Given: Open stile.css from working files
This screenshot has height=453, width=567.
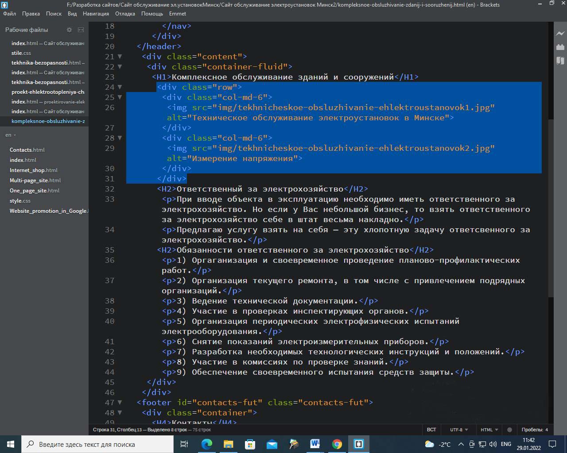Looking at the screenshot, I should click(x=21, y=53).
